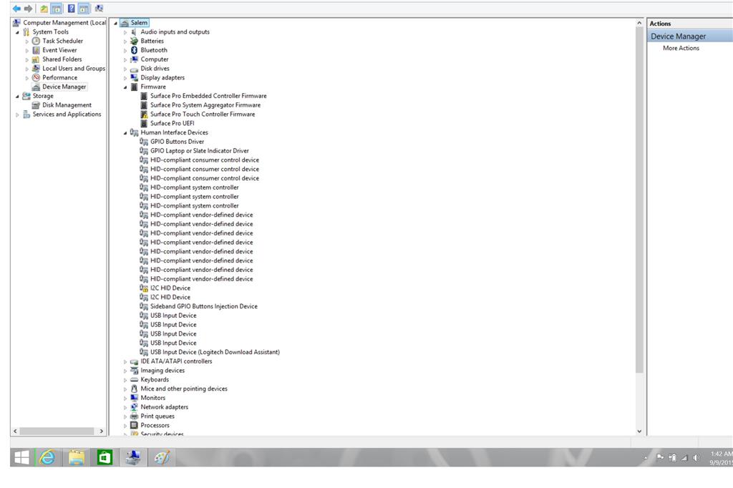
Task: Select GPIO Laptop or Slate Indicator Driver
Action: pos(200,150)
